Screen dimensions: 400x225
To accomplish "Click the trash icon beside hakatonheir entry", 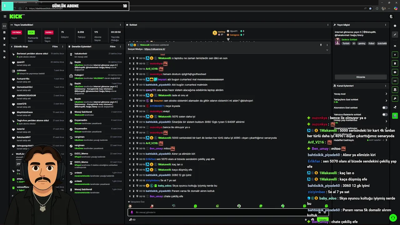I will pos(71,55).
